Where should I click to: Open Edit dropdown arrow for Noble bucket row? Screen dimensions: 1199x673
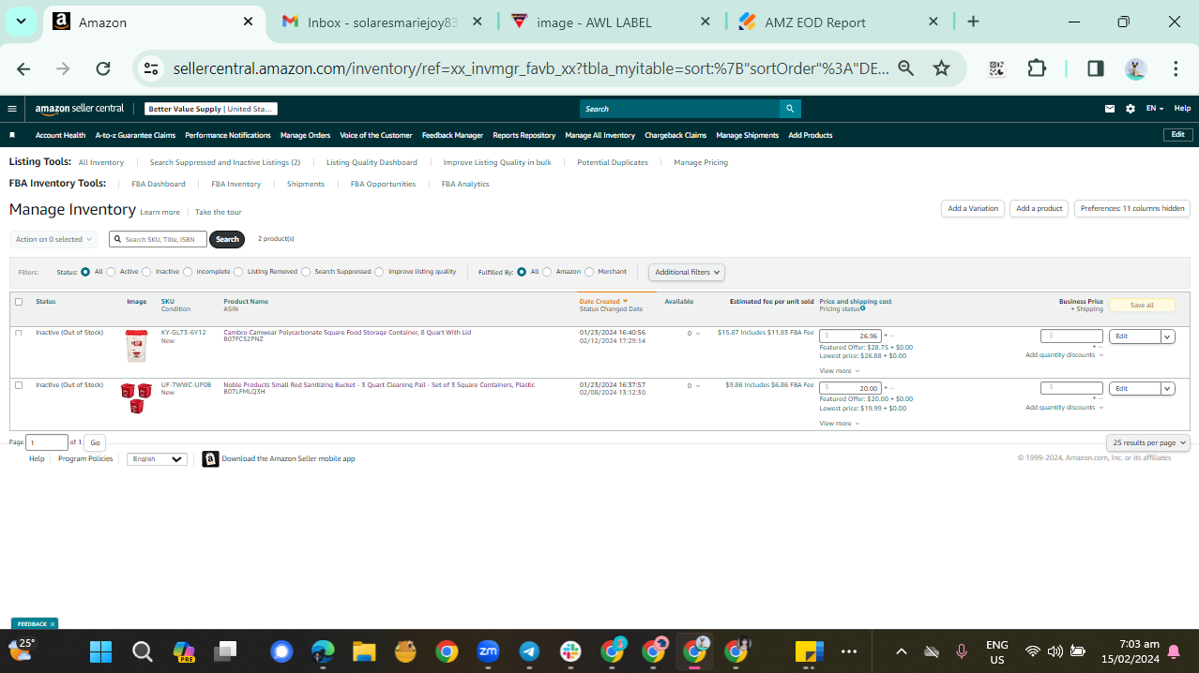[1168, 389]
